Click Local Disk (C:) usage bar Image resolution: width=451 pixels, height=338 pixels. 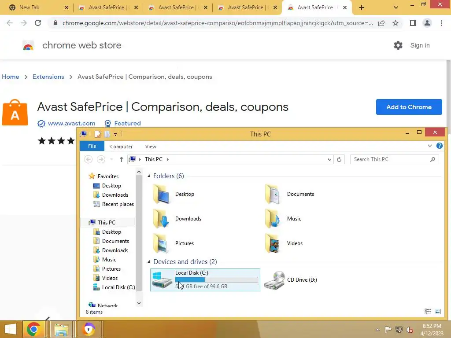tap(216, 279)
